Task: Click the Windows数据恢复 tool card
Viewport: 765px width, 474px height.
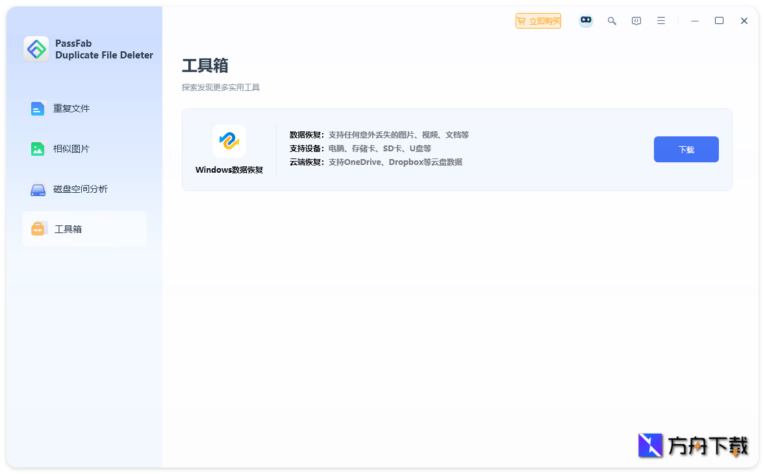Action: 457,149
